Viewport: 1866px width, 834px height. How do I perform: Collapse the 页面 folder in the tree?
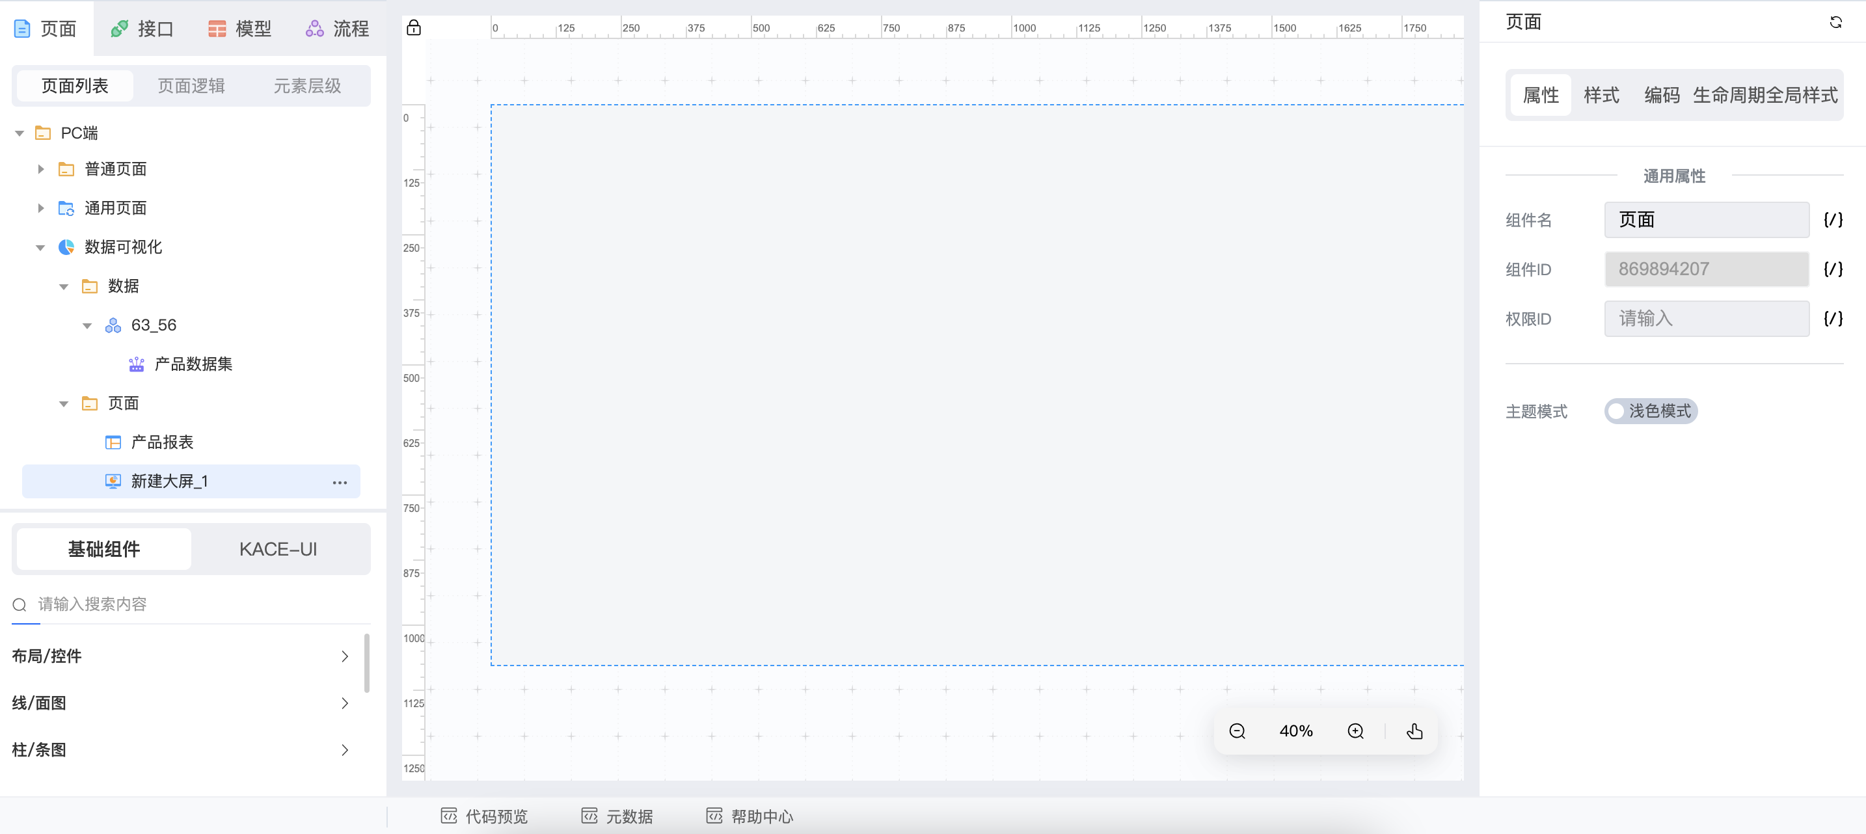tap(64, 405)
